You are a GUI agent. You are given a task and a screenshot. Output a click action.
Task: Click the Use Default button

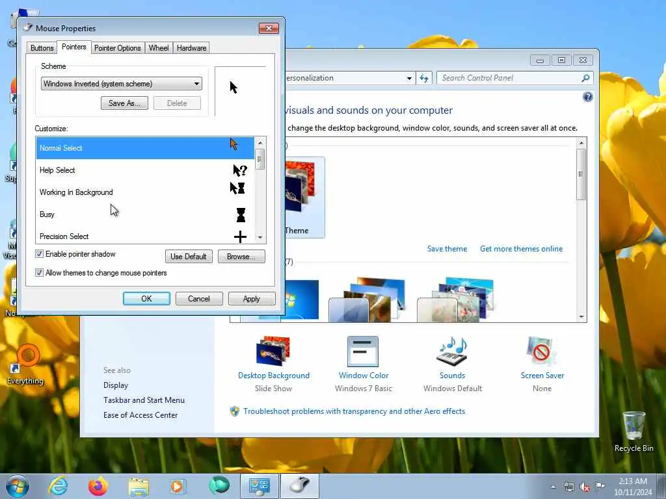(189, 256)
